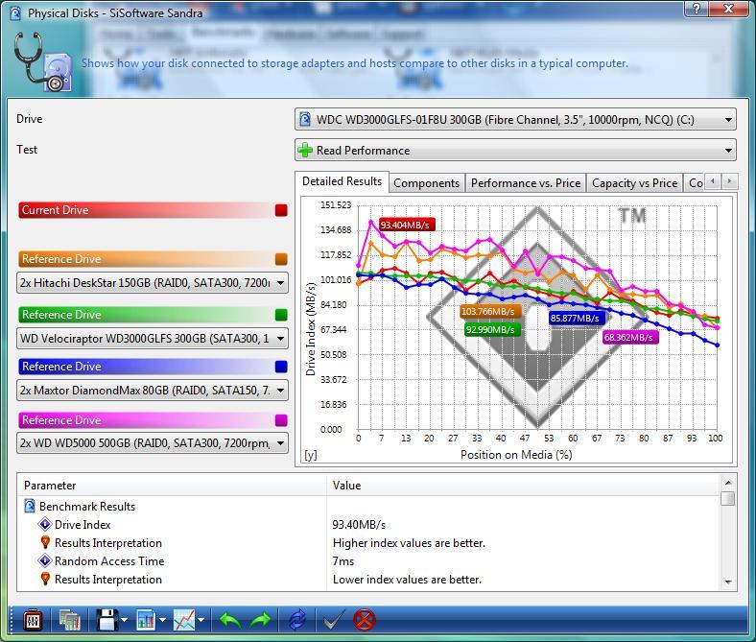Open the save icon dropdown arrow
The height and width of the screenshot is (642, 756).
(125, 620)
